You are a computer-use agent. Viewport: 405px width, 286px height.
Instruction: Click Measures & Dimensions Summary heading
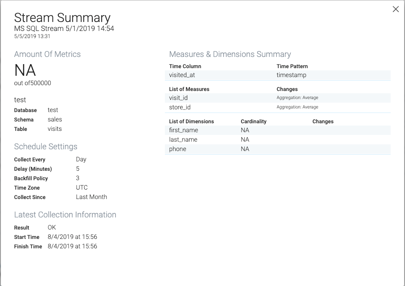point(230,54)
